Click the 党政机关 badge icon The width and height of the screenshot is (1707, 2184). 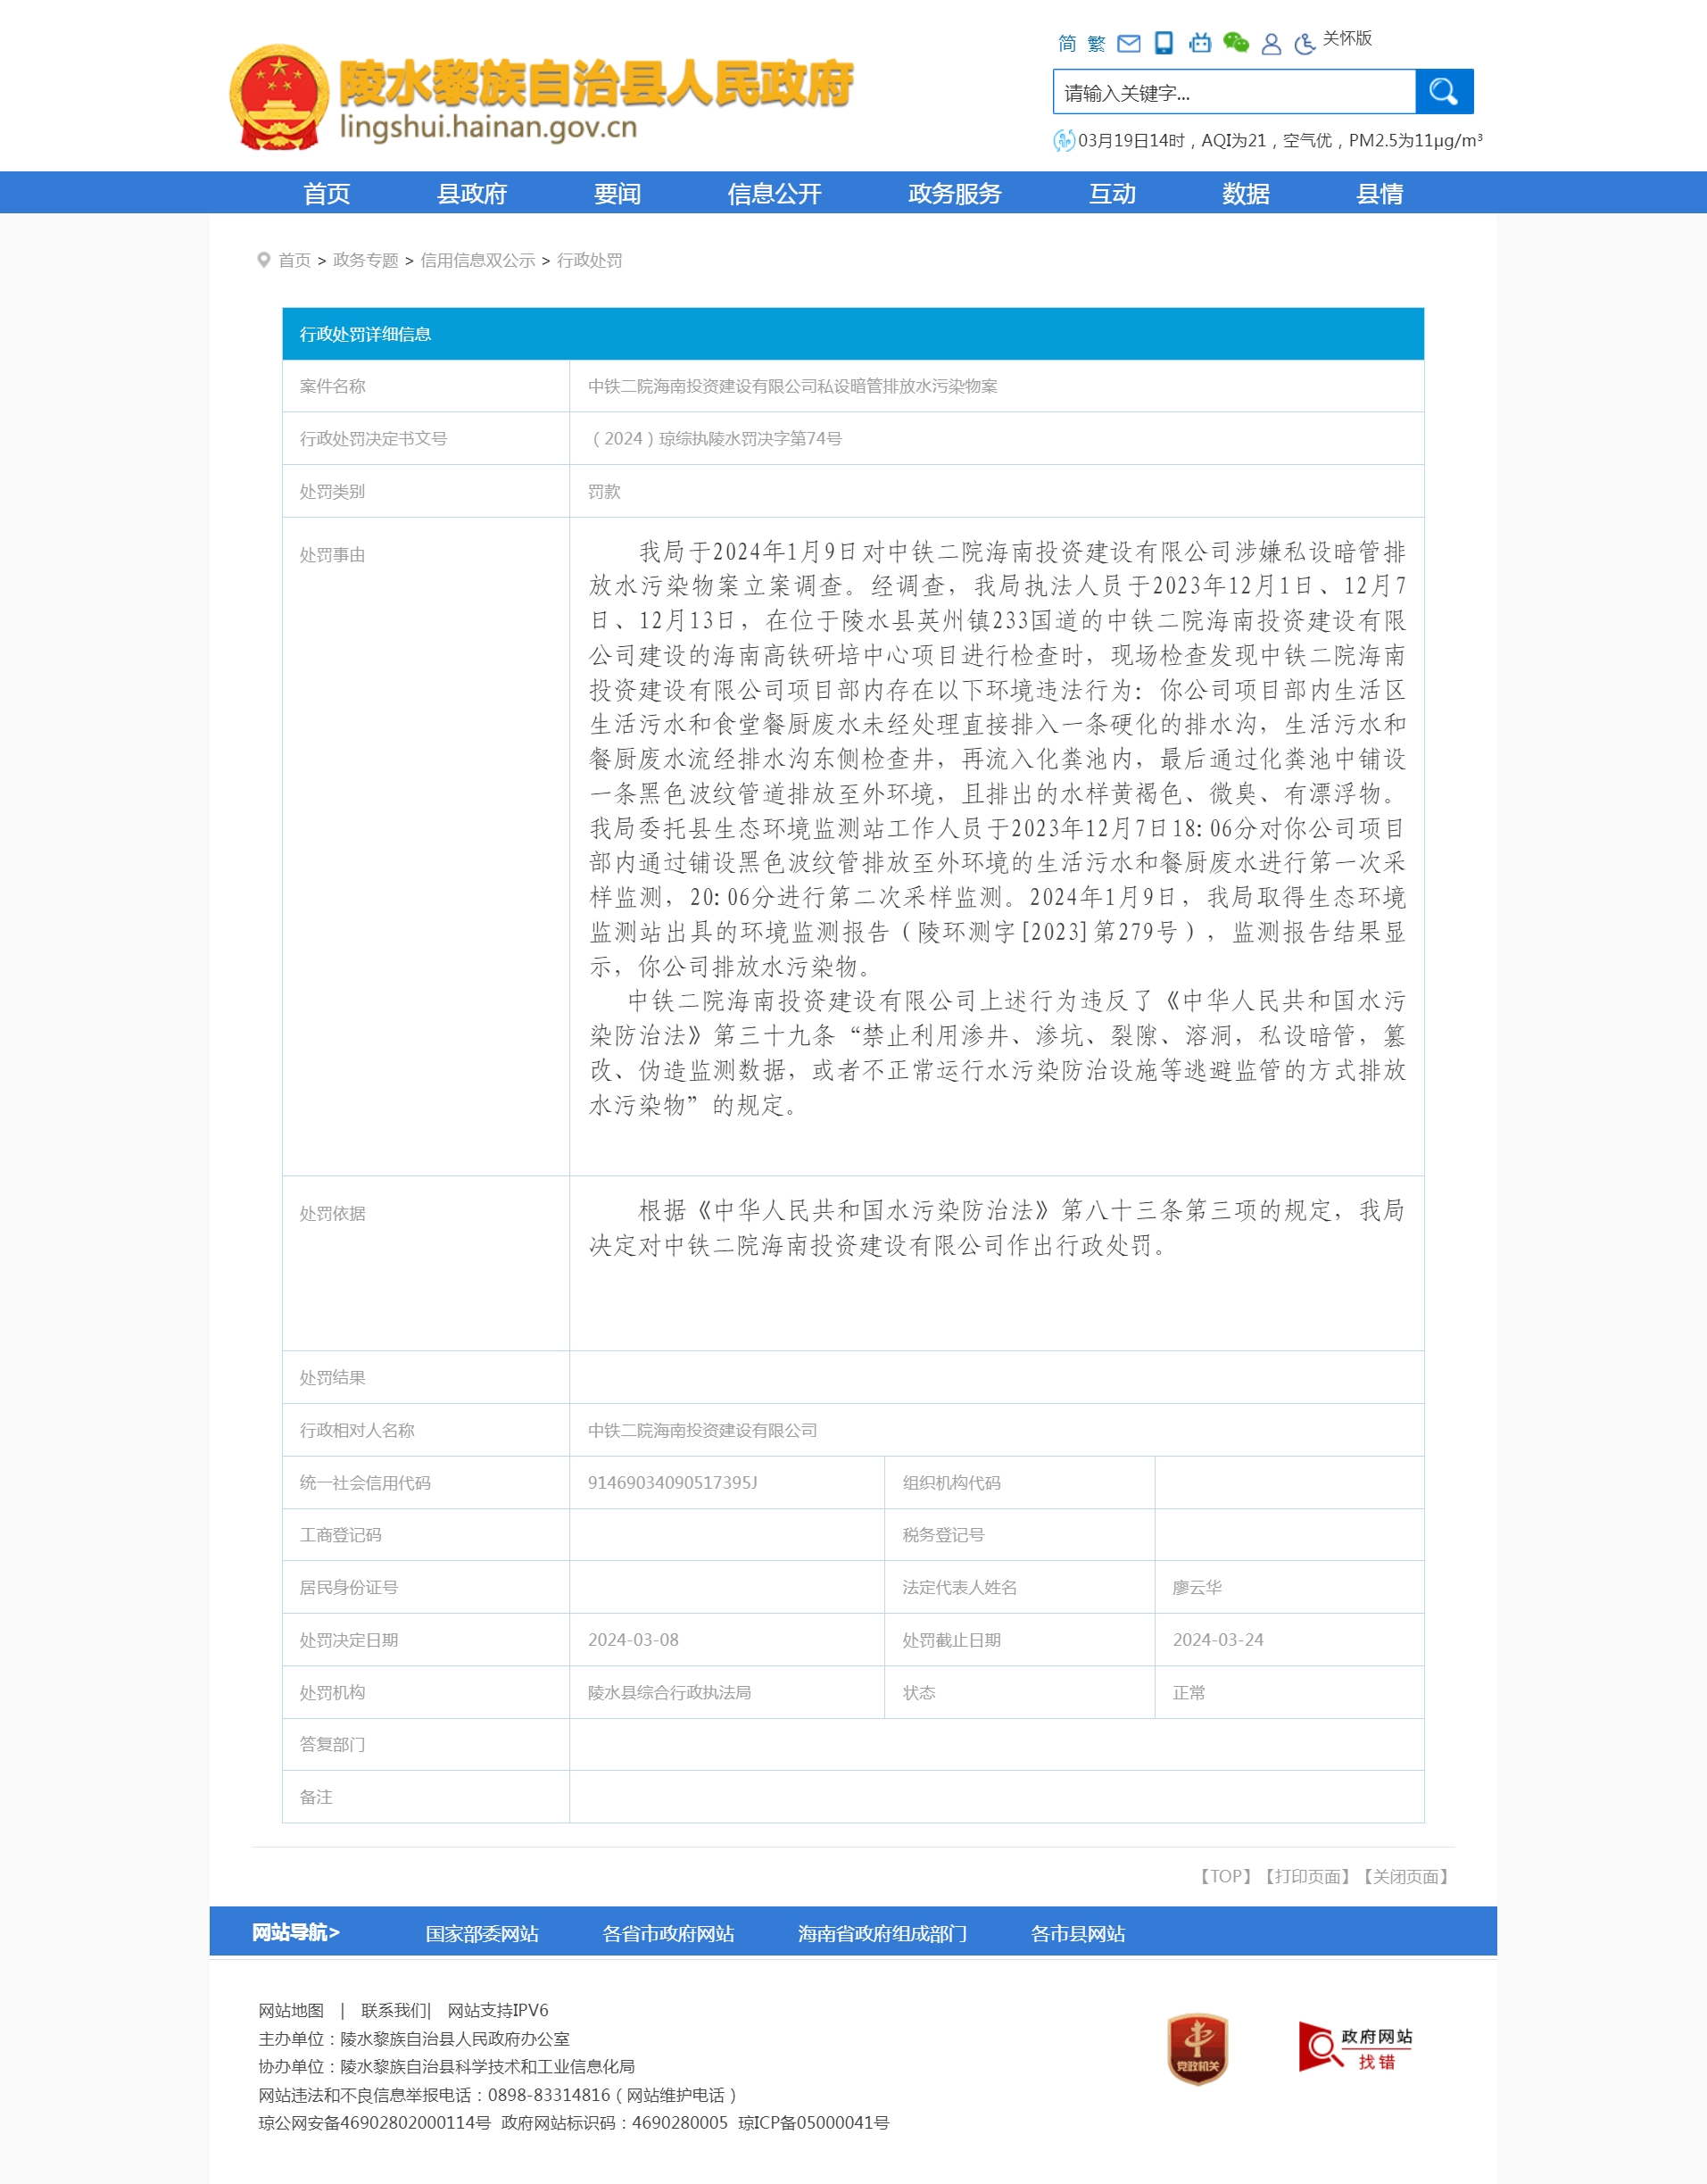[x=1198, y=2049]
